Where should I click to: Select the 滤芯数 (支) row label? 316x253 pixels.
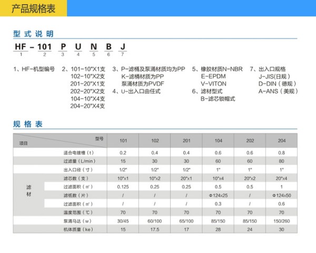pyautogui.click(x=76, y=178)
